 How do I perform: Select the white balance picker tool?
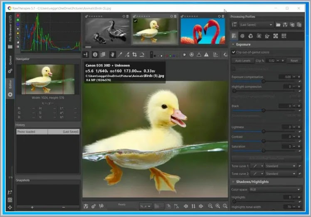120,55
